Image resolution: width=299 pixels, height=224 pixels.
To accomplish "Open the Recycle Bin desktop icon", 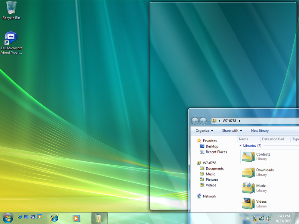I will 11,7.
